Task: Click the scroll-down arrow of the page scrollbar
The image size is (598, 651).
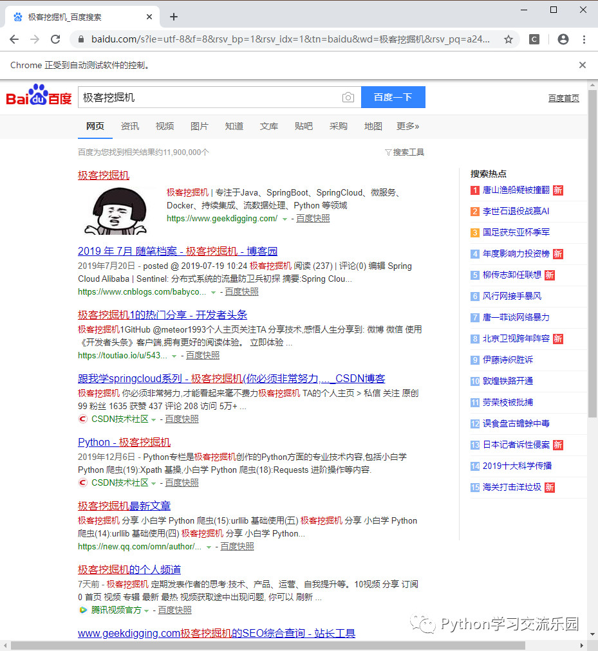Action: click(x=593, y=634)
